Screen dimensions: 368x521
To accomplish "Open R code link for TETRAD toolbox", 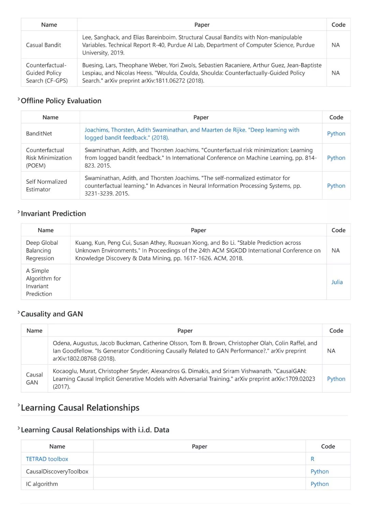I will (x=312, y=459).
